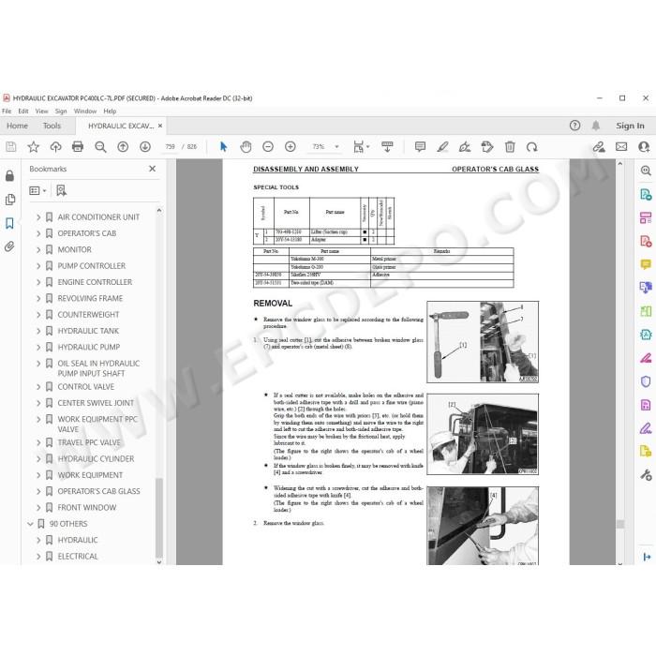Click the Delete trash icon
Viewport: 656px width, 656px height.
pyautogui.click(x=510, y=147)
